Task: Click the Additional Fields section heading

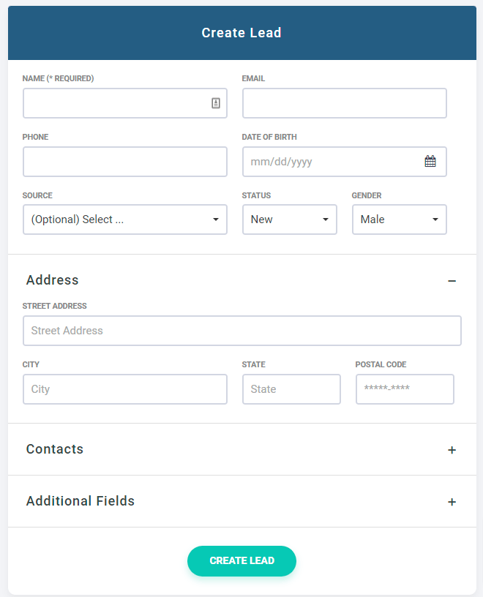Action: tap(80, 501)
